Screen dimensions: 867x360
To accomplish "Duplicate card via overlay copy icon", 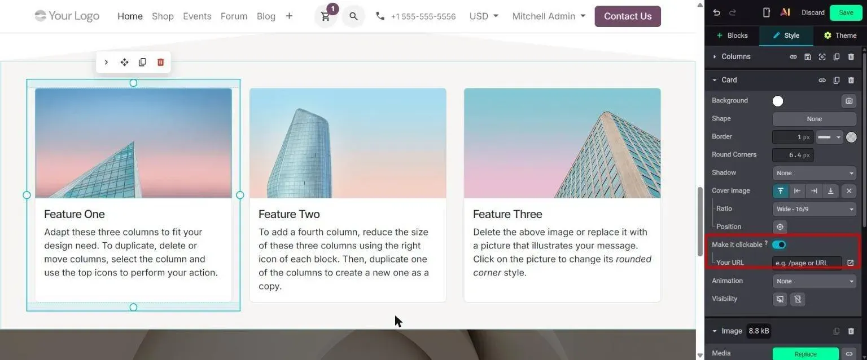I will (x=142, y=62).
